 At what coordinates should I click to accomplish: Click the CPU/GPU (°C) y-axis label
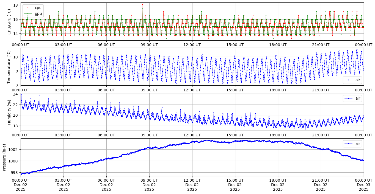[x=9, y=22]
